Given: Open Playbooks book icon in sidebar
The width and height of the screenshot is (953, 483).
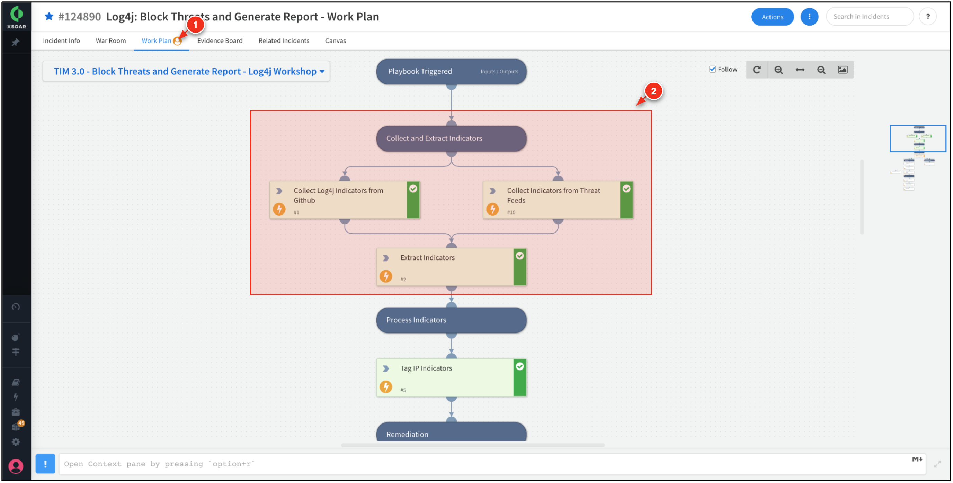Looking at the screenshot, I should (x=16, y=382).
